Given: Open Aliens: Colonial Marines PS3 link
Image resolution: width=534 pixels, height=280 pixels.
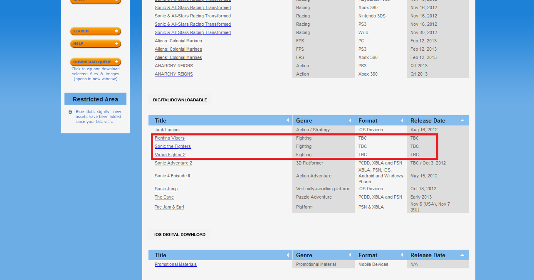Looking at the screenshot, I should pos(178,49).
